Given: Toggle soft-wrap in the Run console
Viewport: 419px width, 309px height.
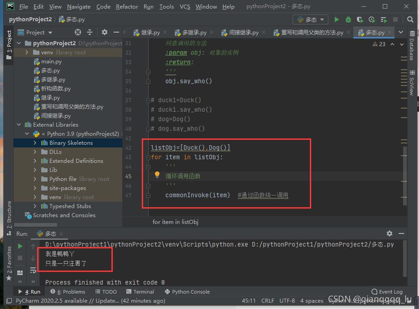Looking at the screenshot, I should click(33, 270).
